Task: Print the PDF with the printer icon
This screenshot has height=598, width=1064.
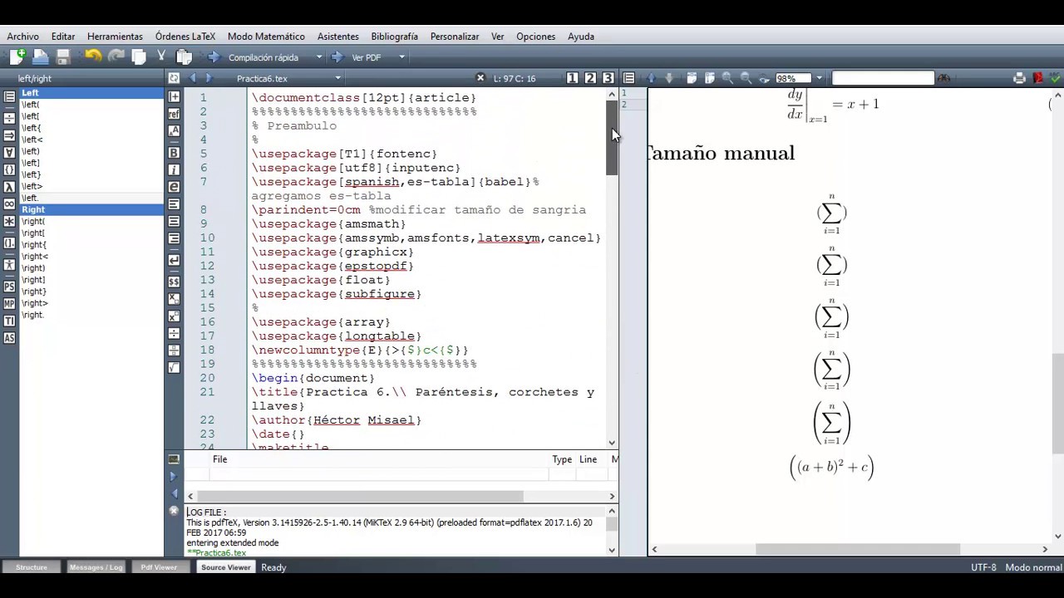Action: (1019, 78)
